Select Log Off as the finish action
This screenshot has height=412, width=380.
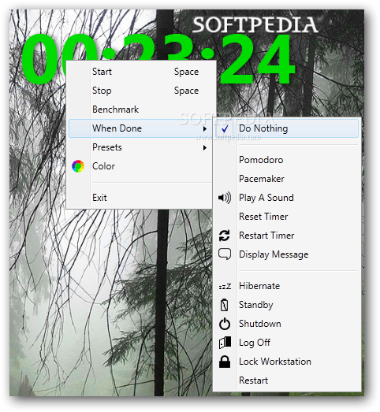pyautogui.click(x=287, y=343)
